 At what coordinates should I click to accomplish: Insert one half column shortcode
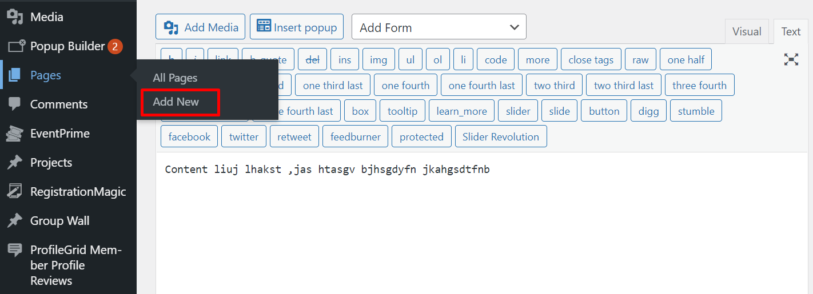coord(686,60)
